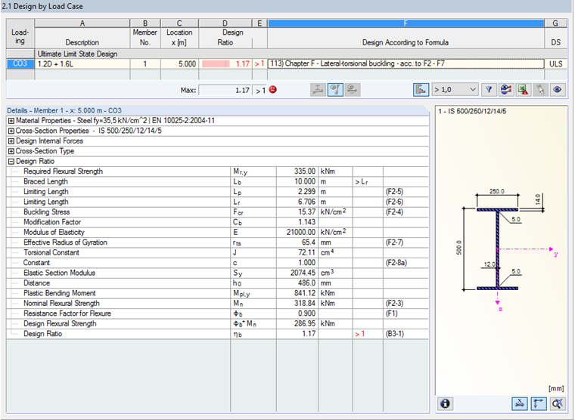
Task: Click the (F2-5) formula reference
Action: pyautogui.click(x=394, y=192)
